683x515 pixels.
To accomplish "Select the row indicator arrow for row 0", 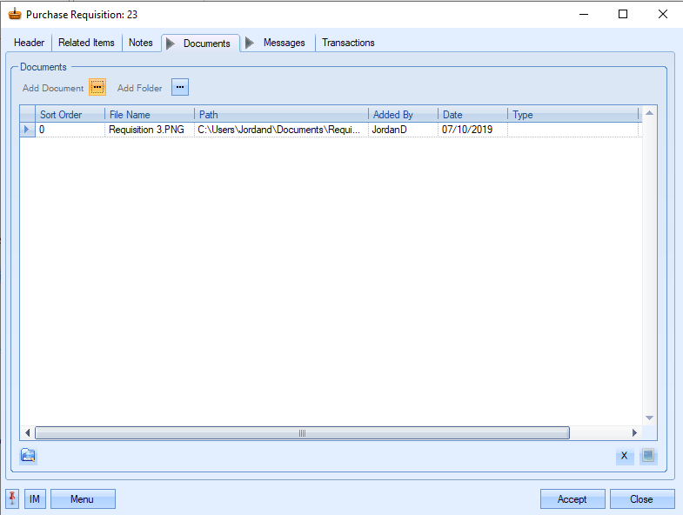I will tap(28, 130).
